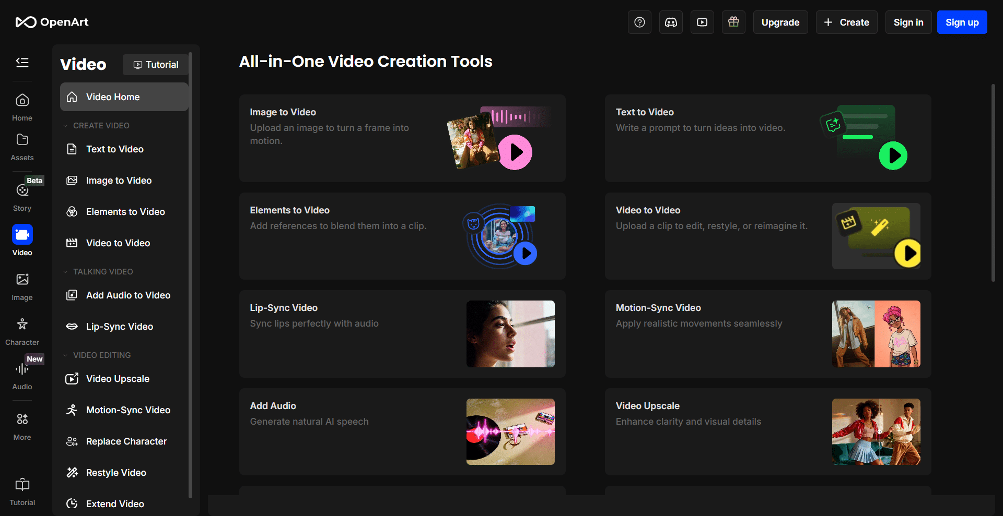1003x516 pixels.
Task: Open the More apps menu
Action: [22, 426]
